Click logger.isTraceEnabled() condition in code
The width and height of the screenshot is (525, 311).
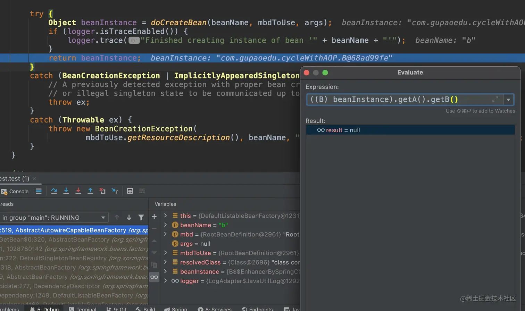pos(123,32)
